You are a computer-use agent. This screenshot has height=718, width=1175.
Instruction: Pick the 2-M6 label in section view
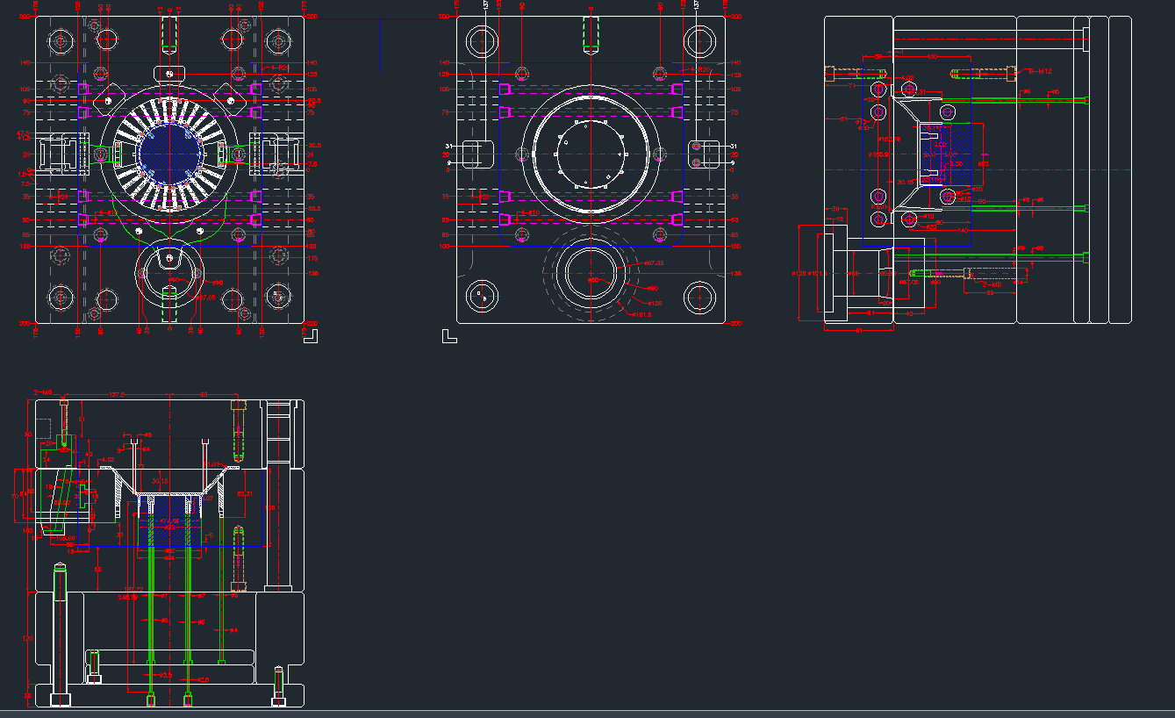pyautogui.click(x=43, y=392)
